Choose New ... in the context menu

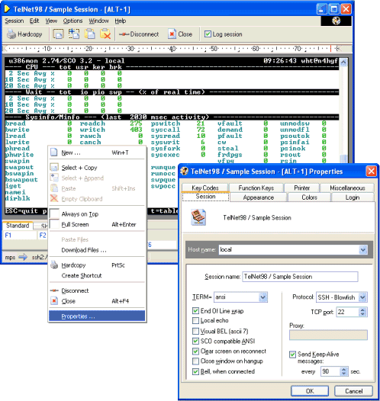point(97,152)
